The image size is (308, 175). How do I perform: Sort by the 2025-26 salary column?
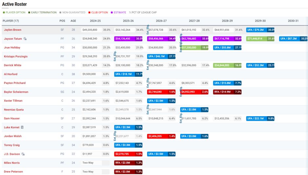(x=128, y=21)
